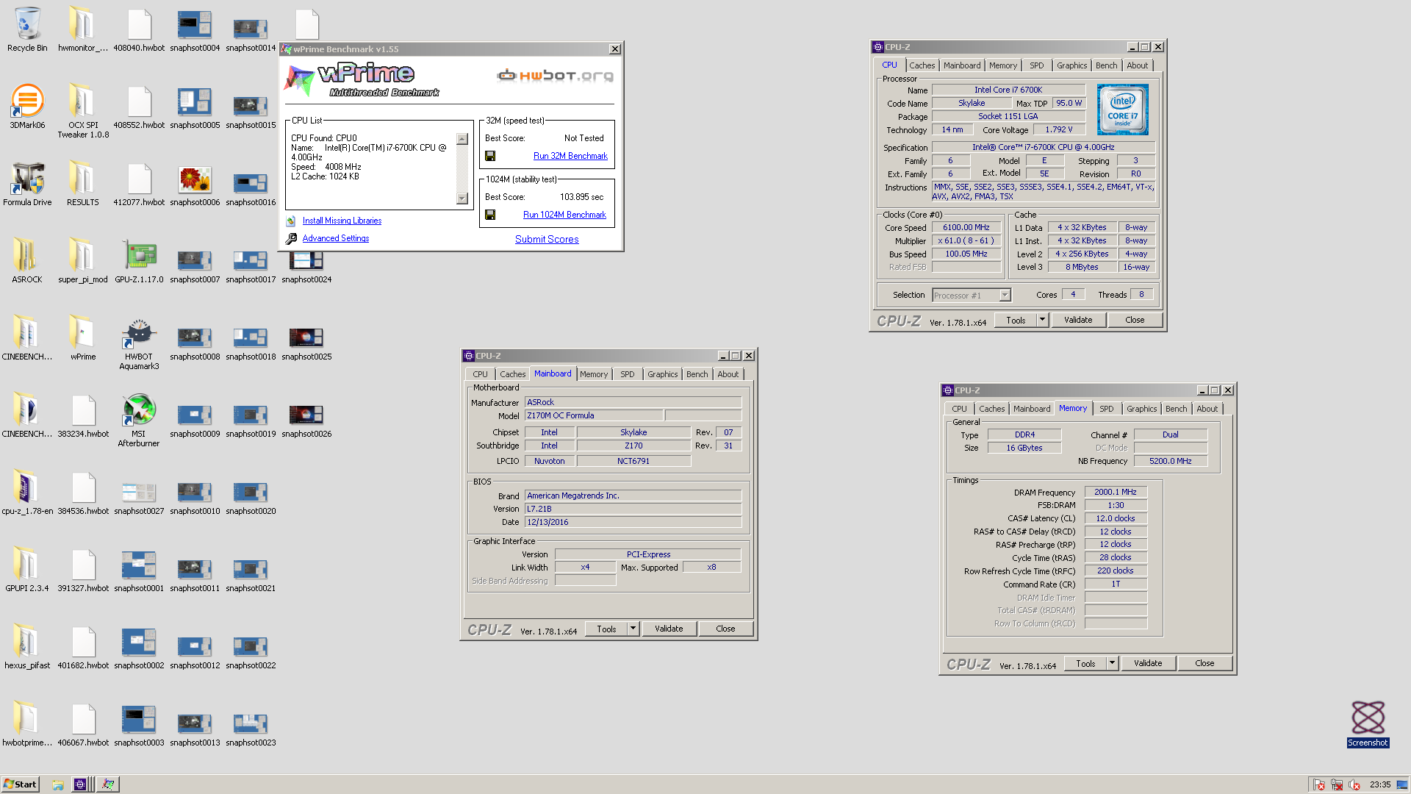Switch to Caches tab in top CPU-Z window

click(922, 65)
